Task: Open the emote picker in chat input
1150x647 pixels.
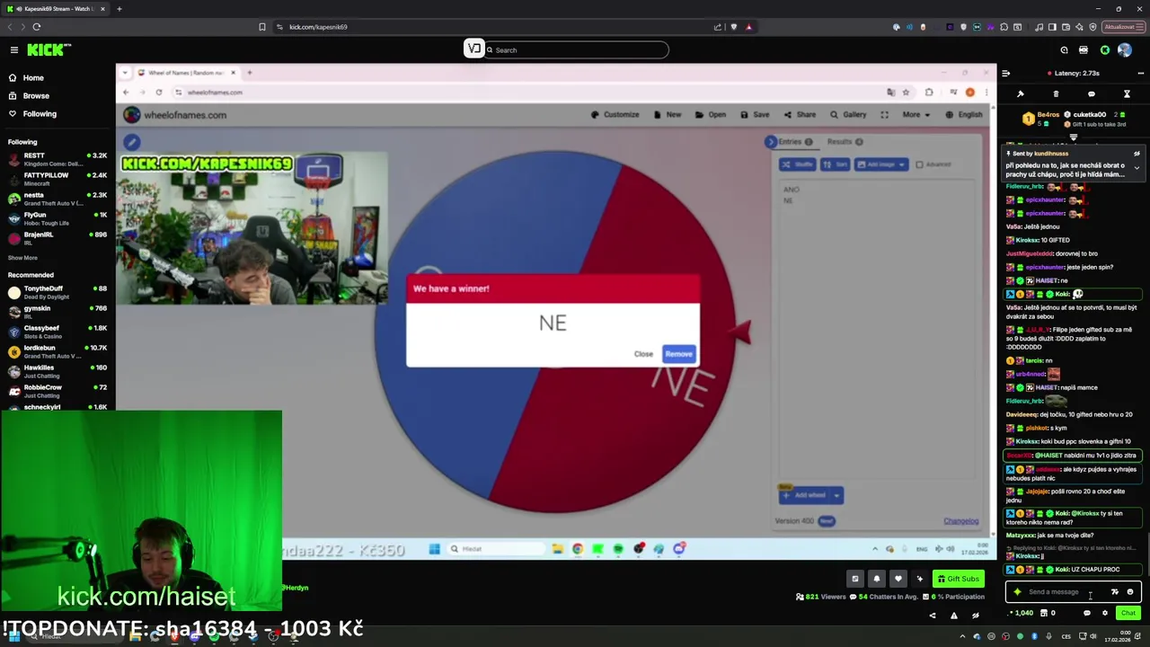Action: tap(1130, 592)
